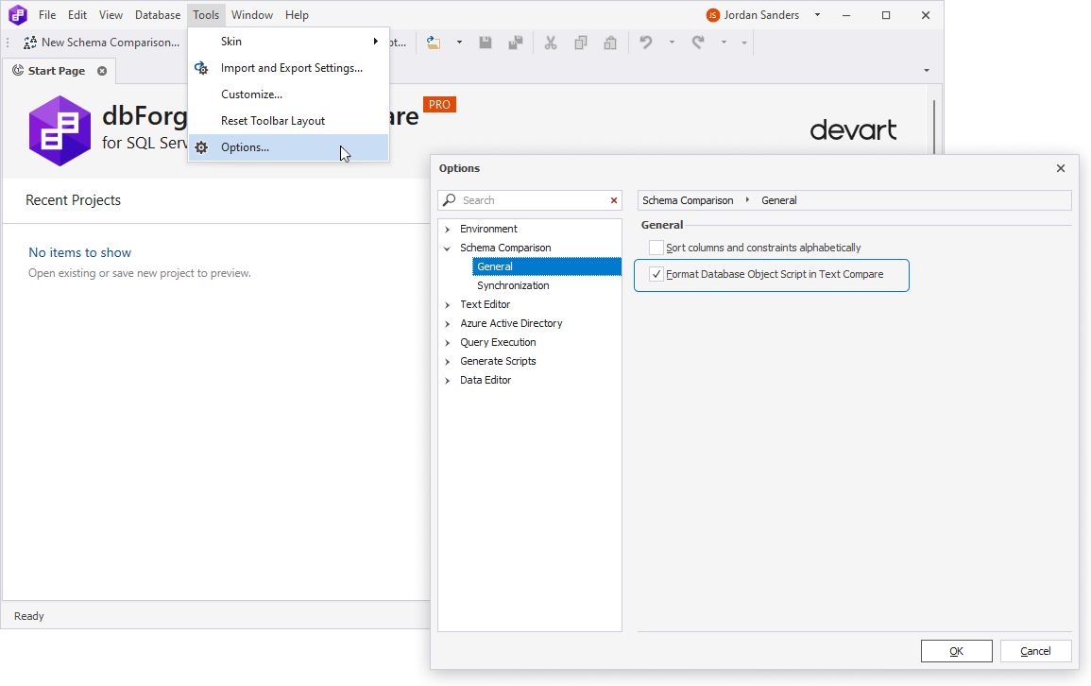Image resolution: width=1091 pixels, height=686 pixels.
Task: Choose Import and Export Settings menu item
Action: pos(288,68)
